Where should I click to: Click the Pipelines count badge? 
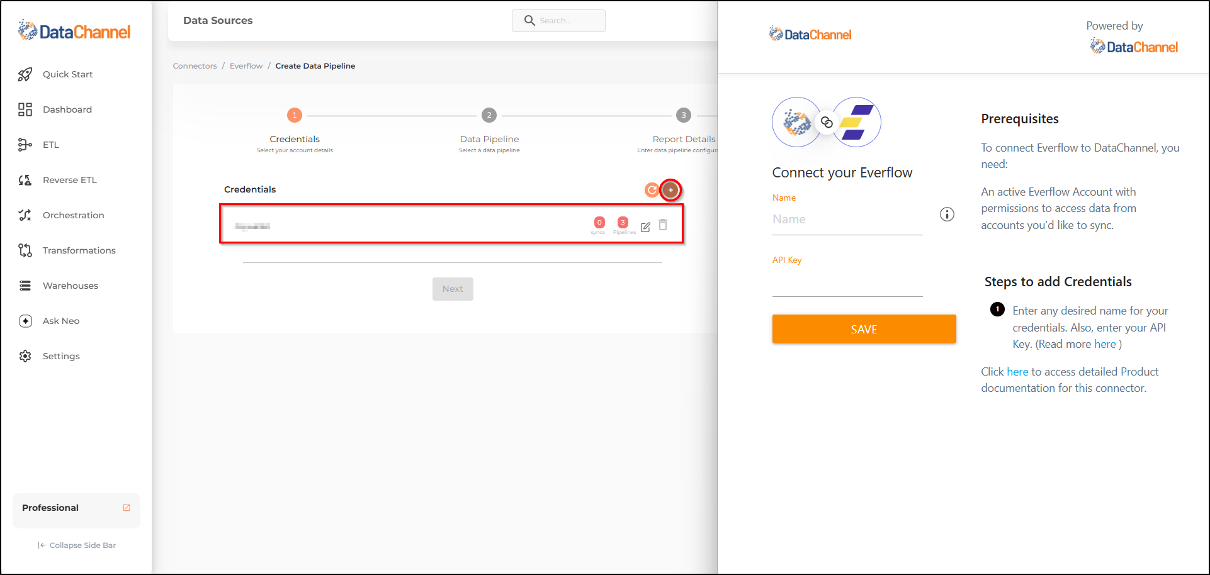(x=623, y=222)
